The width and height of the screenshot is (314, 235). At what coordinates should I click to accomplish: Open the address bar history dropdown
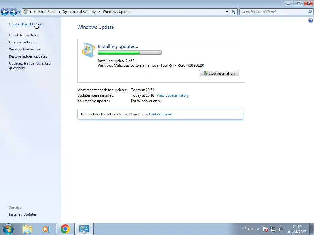pos(227,12)
